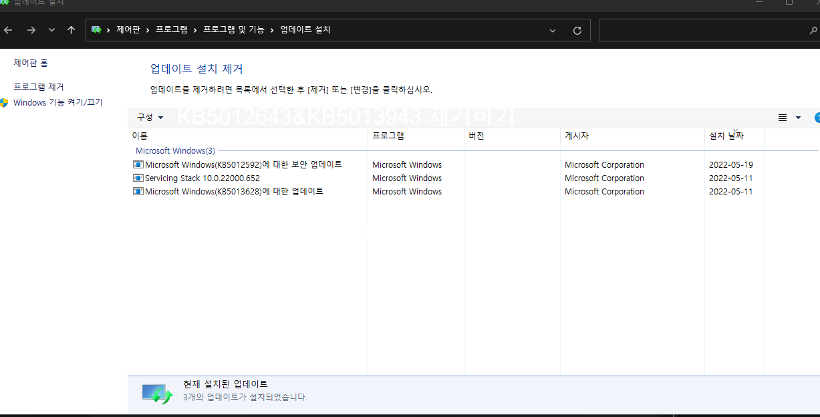Open 제어판 홈 link
The width and height of the screenshot is (820, 417).
[31, 63]
